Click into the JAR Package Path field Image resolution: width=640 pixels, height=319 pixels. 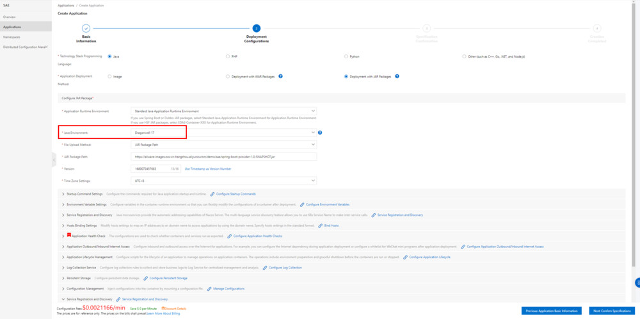223,157
